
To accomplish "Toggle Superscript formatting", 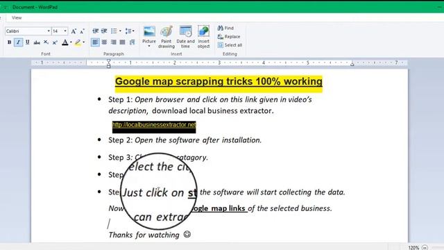I will pyautogui.click(x=55, y=42).
